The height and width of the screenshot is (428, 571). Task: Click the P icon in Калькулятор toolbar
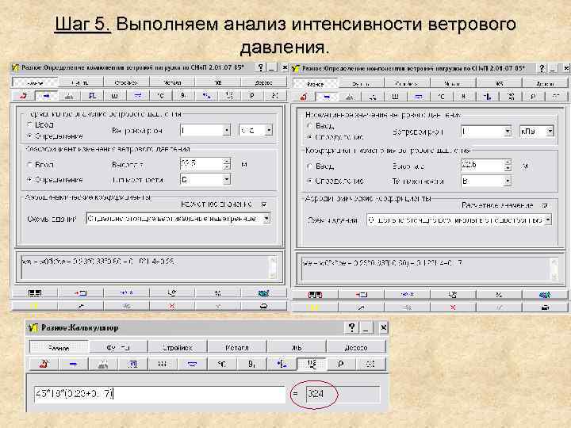(341, 364)
